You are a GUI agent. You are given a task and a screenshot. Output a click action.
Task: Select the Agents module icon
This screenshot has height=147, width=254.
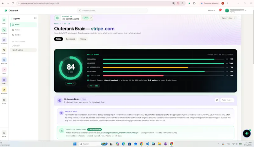[x=4, y=80]
